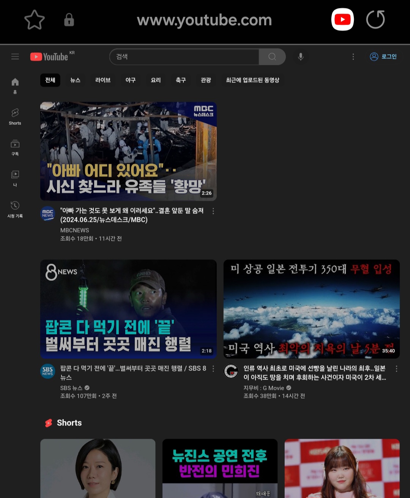
Task: Play the 일본 전투기 350대 thumbnail
Action: [312, 309]
